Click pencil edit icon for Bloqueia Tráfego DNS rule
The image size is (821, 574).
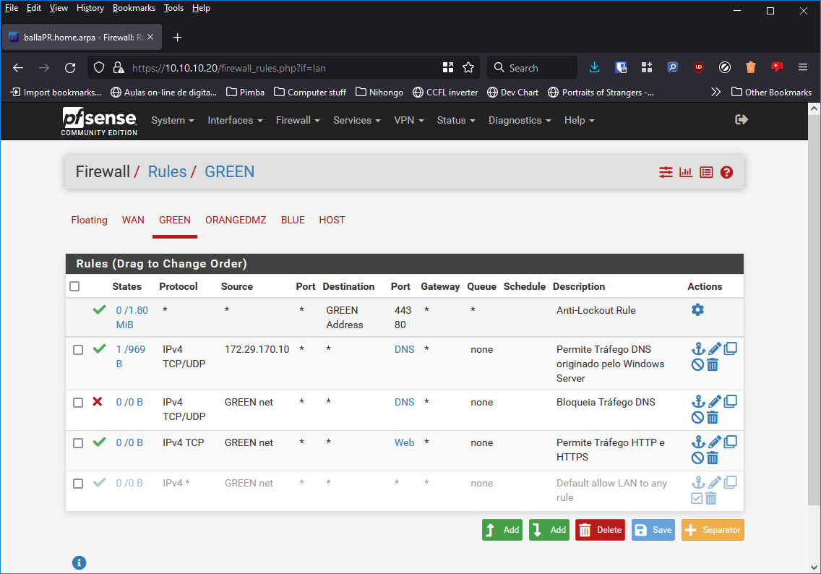pos(715,401)
